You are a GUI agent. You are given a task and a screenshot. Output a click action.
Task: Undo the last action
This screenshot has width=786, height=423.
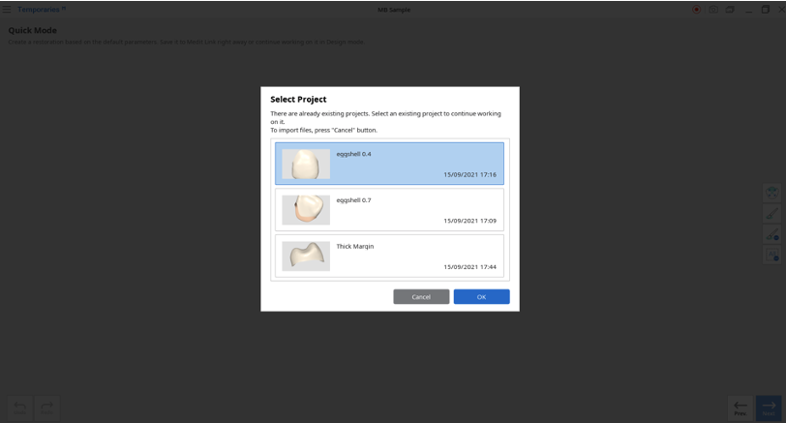point(20,408)
